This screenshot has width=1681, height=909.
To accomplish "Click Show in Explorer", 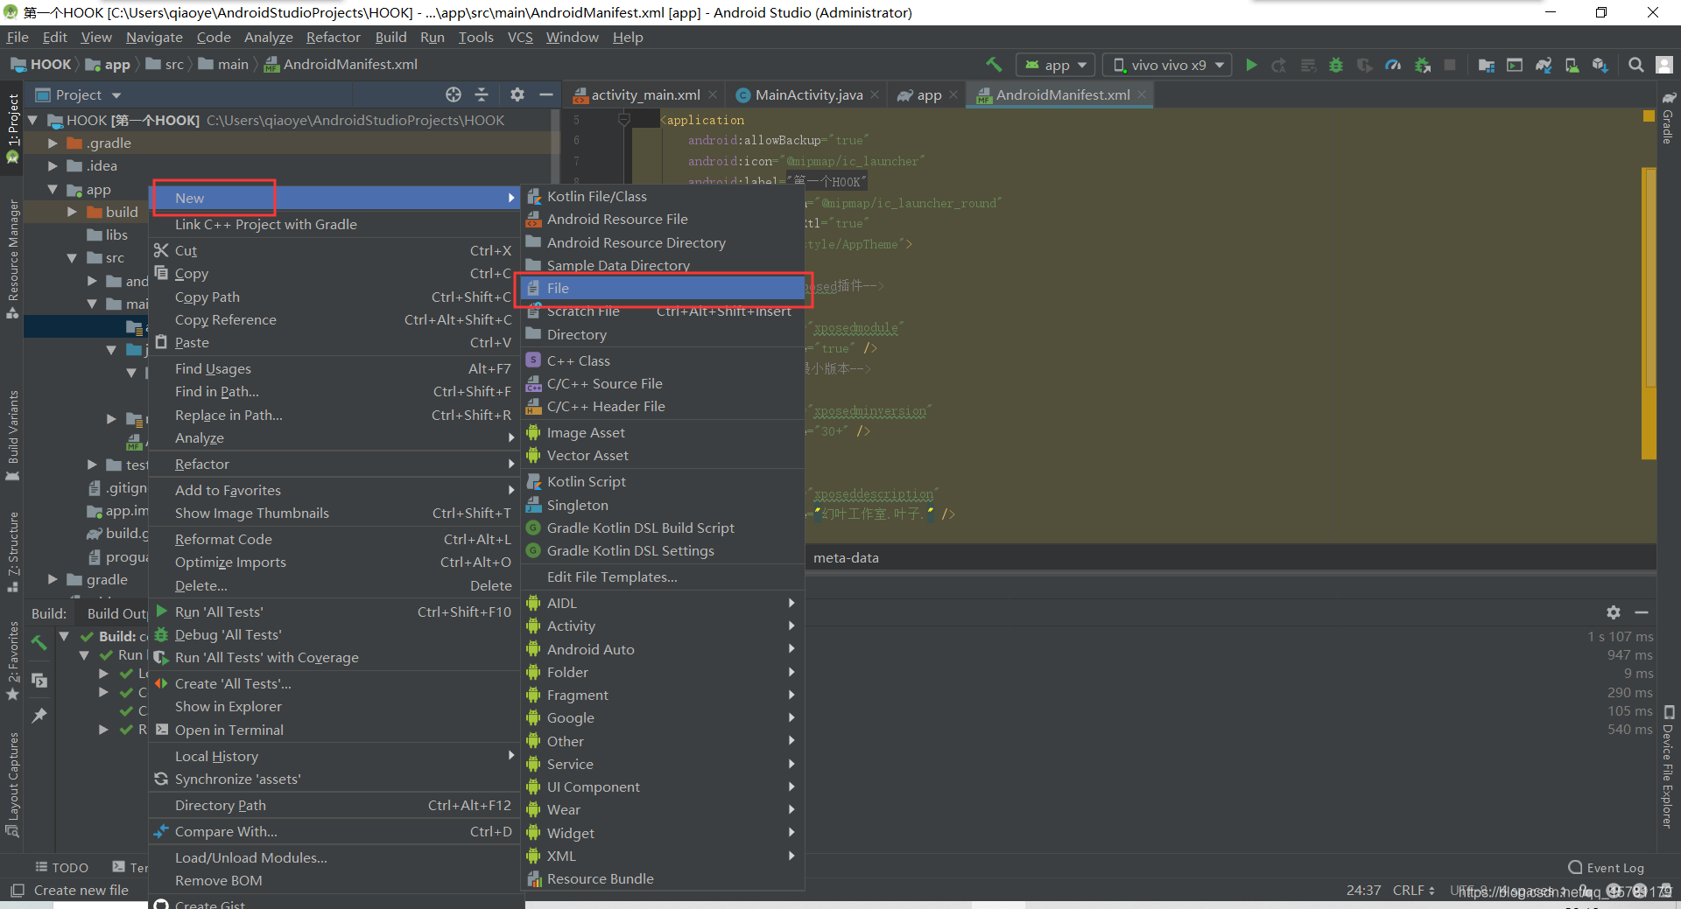I will point(335,706).
